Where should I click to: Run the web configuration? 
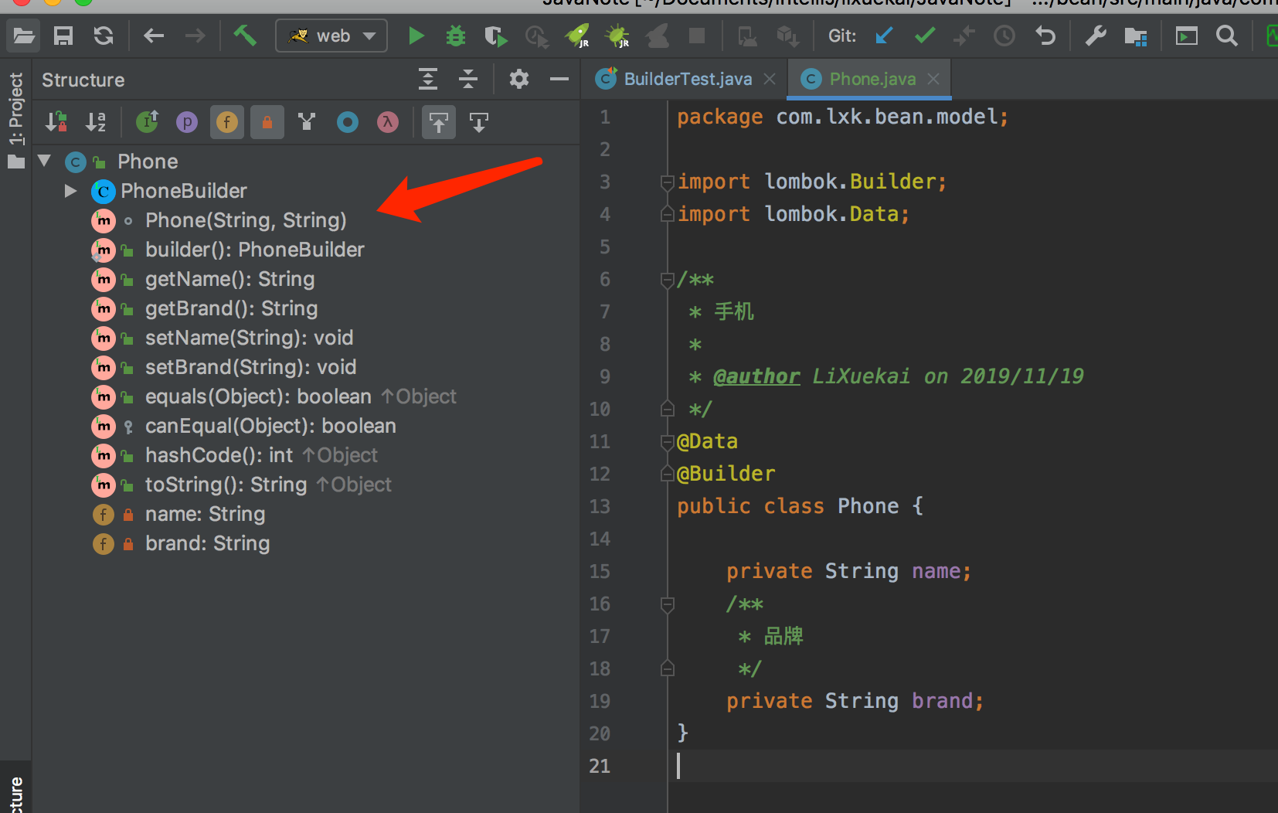(416, 36)
